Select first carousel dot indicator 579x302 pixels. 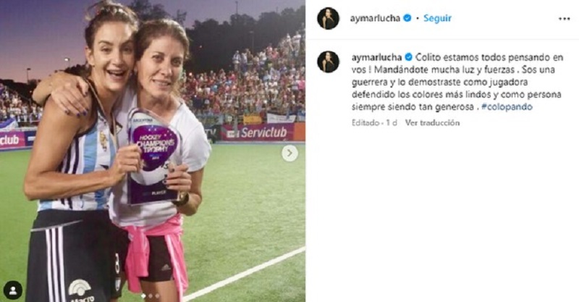143,295
